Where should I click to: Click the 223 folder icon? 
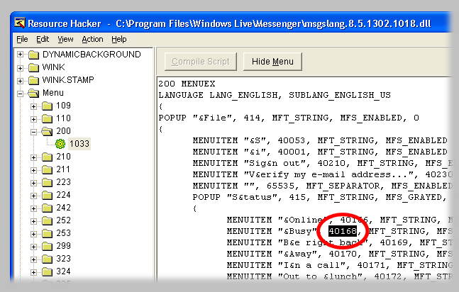click(47, 182)
